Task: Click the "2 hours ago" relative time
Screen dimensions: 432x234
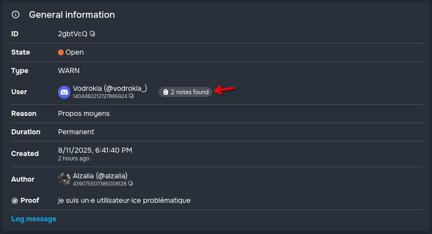Action: click(73, 158)
